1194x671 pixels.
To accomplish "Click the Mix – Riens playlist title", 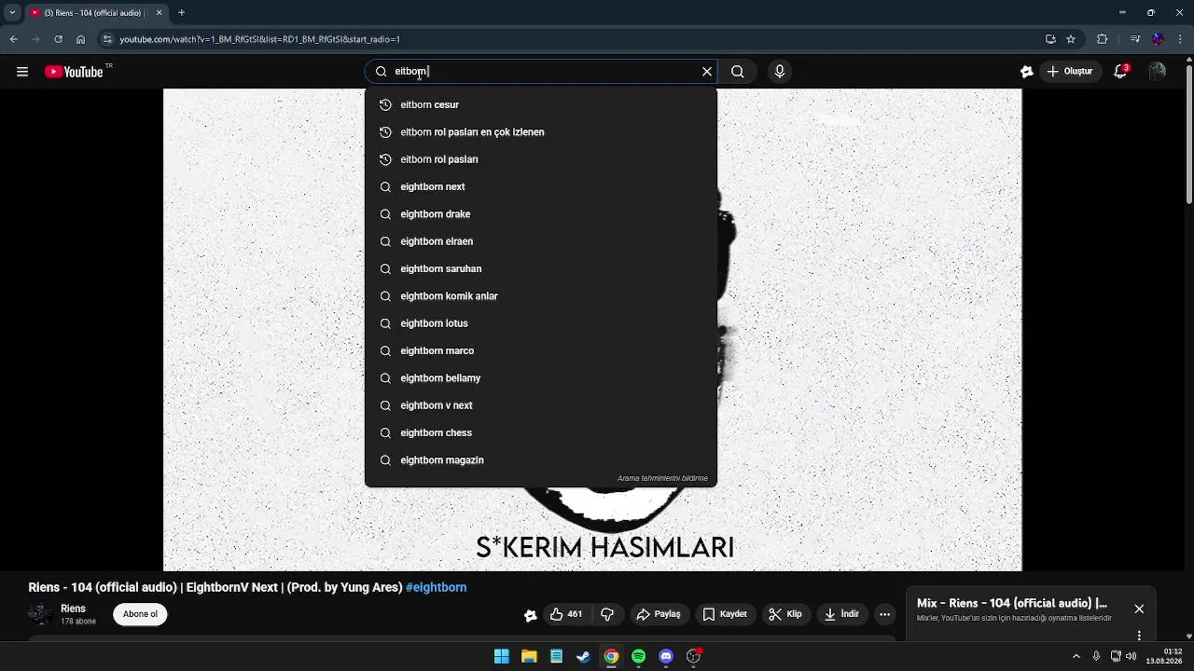I will (1012, 604).
